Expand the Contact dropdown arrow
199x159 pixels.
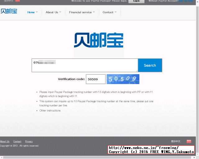pos(116,12)
